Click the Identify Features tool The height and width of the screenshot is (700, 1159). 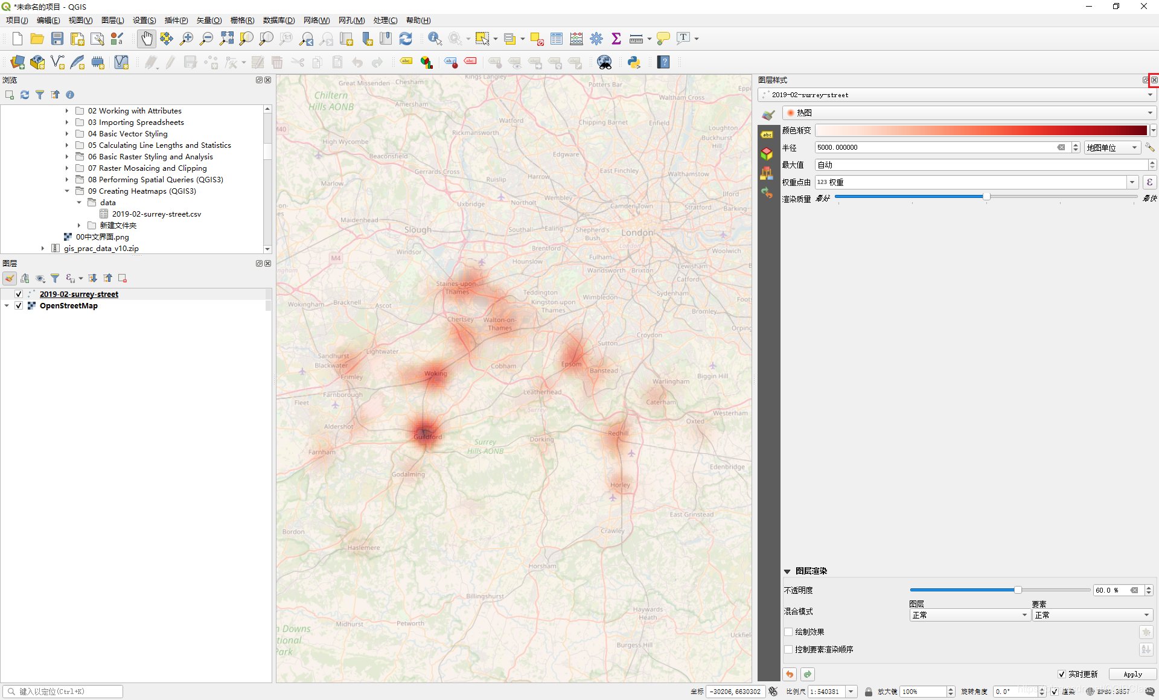tap(434, 39)
